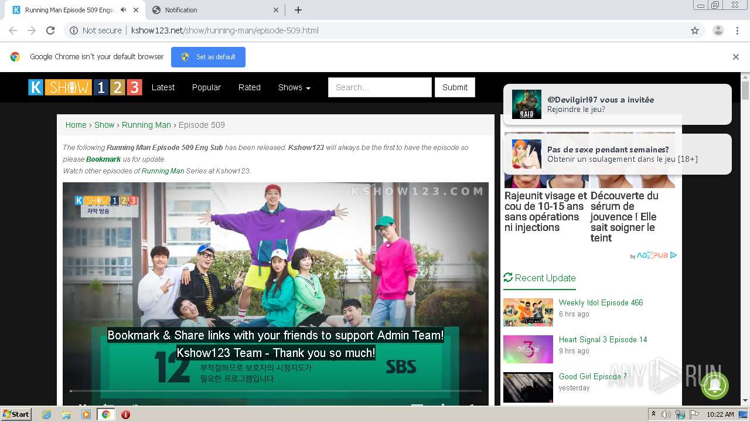This screenshot has width=750, height=422.
Task: Dismiss the default browser infobar
Action: point(735,57)
